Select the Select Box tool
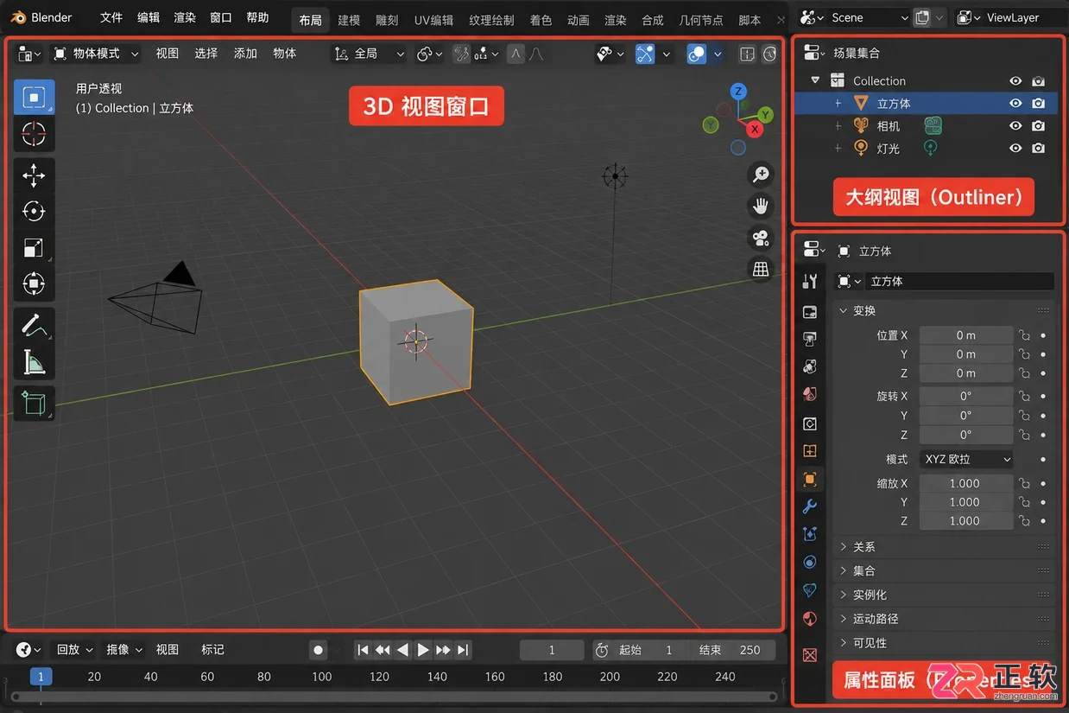Image resolution: width=1069 pixels, height=713 pixels. pyautogui.click(x=34, y=98)
